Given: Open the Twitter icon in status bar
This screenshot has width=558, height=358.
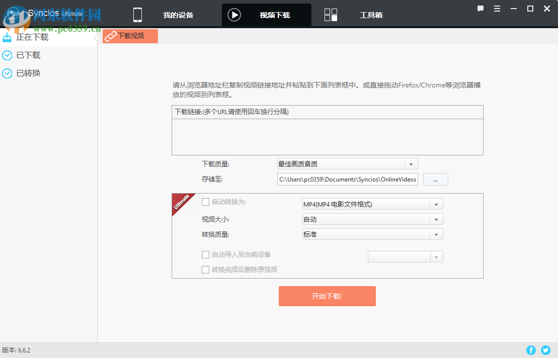Looking at the screenshot, I should coord(545,350).
